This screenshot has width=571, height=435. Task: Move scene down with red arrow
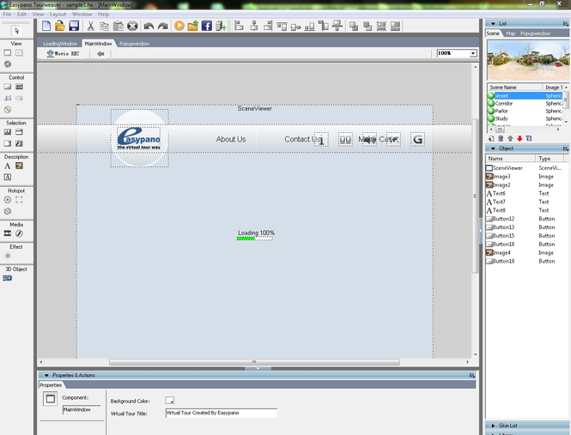tap(519, 138)
